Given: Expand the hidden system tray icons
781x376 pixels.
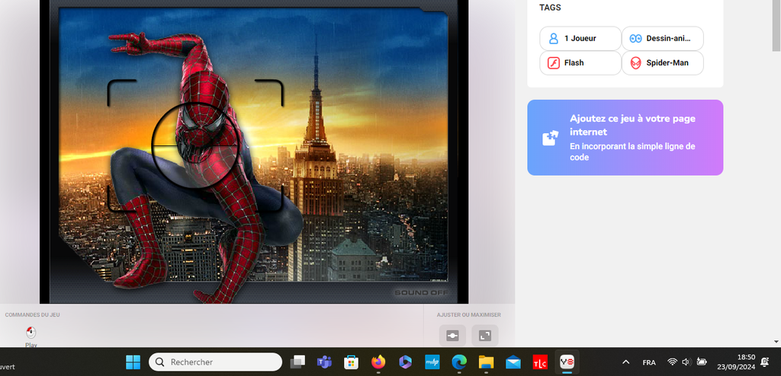Looking at the screenshot, I should click(x=626, y=362).
